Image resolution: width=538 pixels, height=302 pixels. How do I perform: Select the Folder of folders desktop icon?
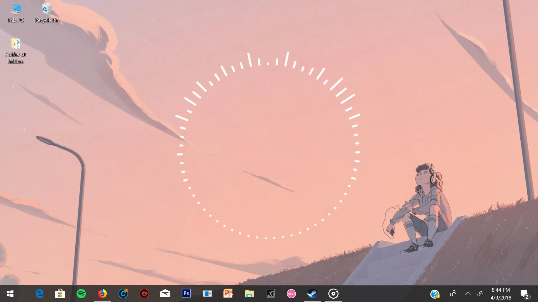point(16,51)
